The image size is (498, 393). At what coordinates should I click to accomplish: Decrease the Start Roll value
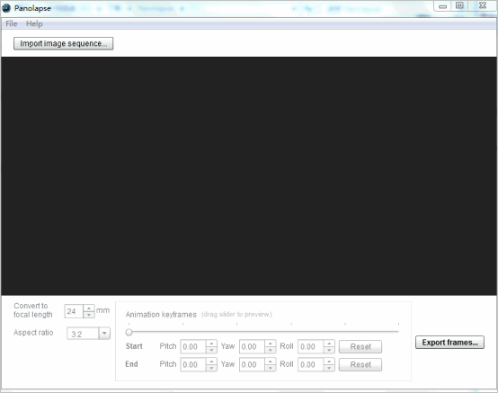tap(329, 350)
